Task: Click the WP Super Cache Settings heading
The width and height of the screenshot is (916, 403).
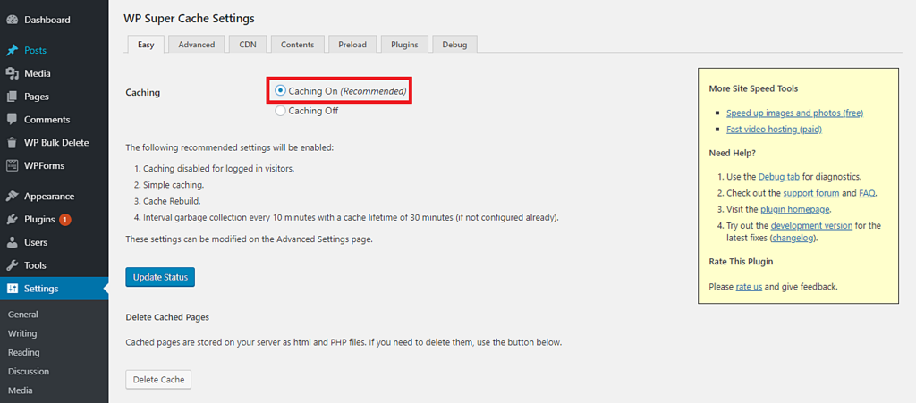Action: point(190,19)
